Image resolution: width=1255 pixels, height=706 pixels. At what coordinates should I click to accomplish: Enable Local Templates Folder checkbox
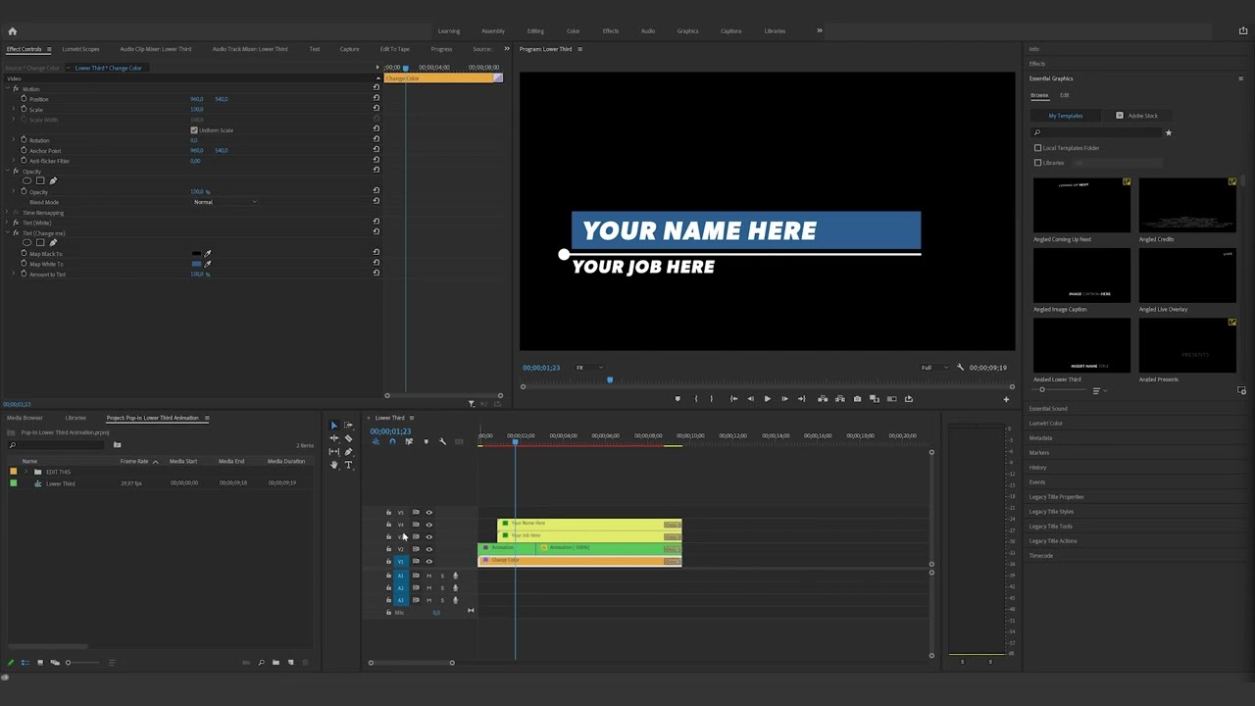pos(1038,148)
